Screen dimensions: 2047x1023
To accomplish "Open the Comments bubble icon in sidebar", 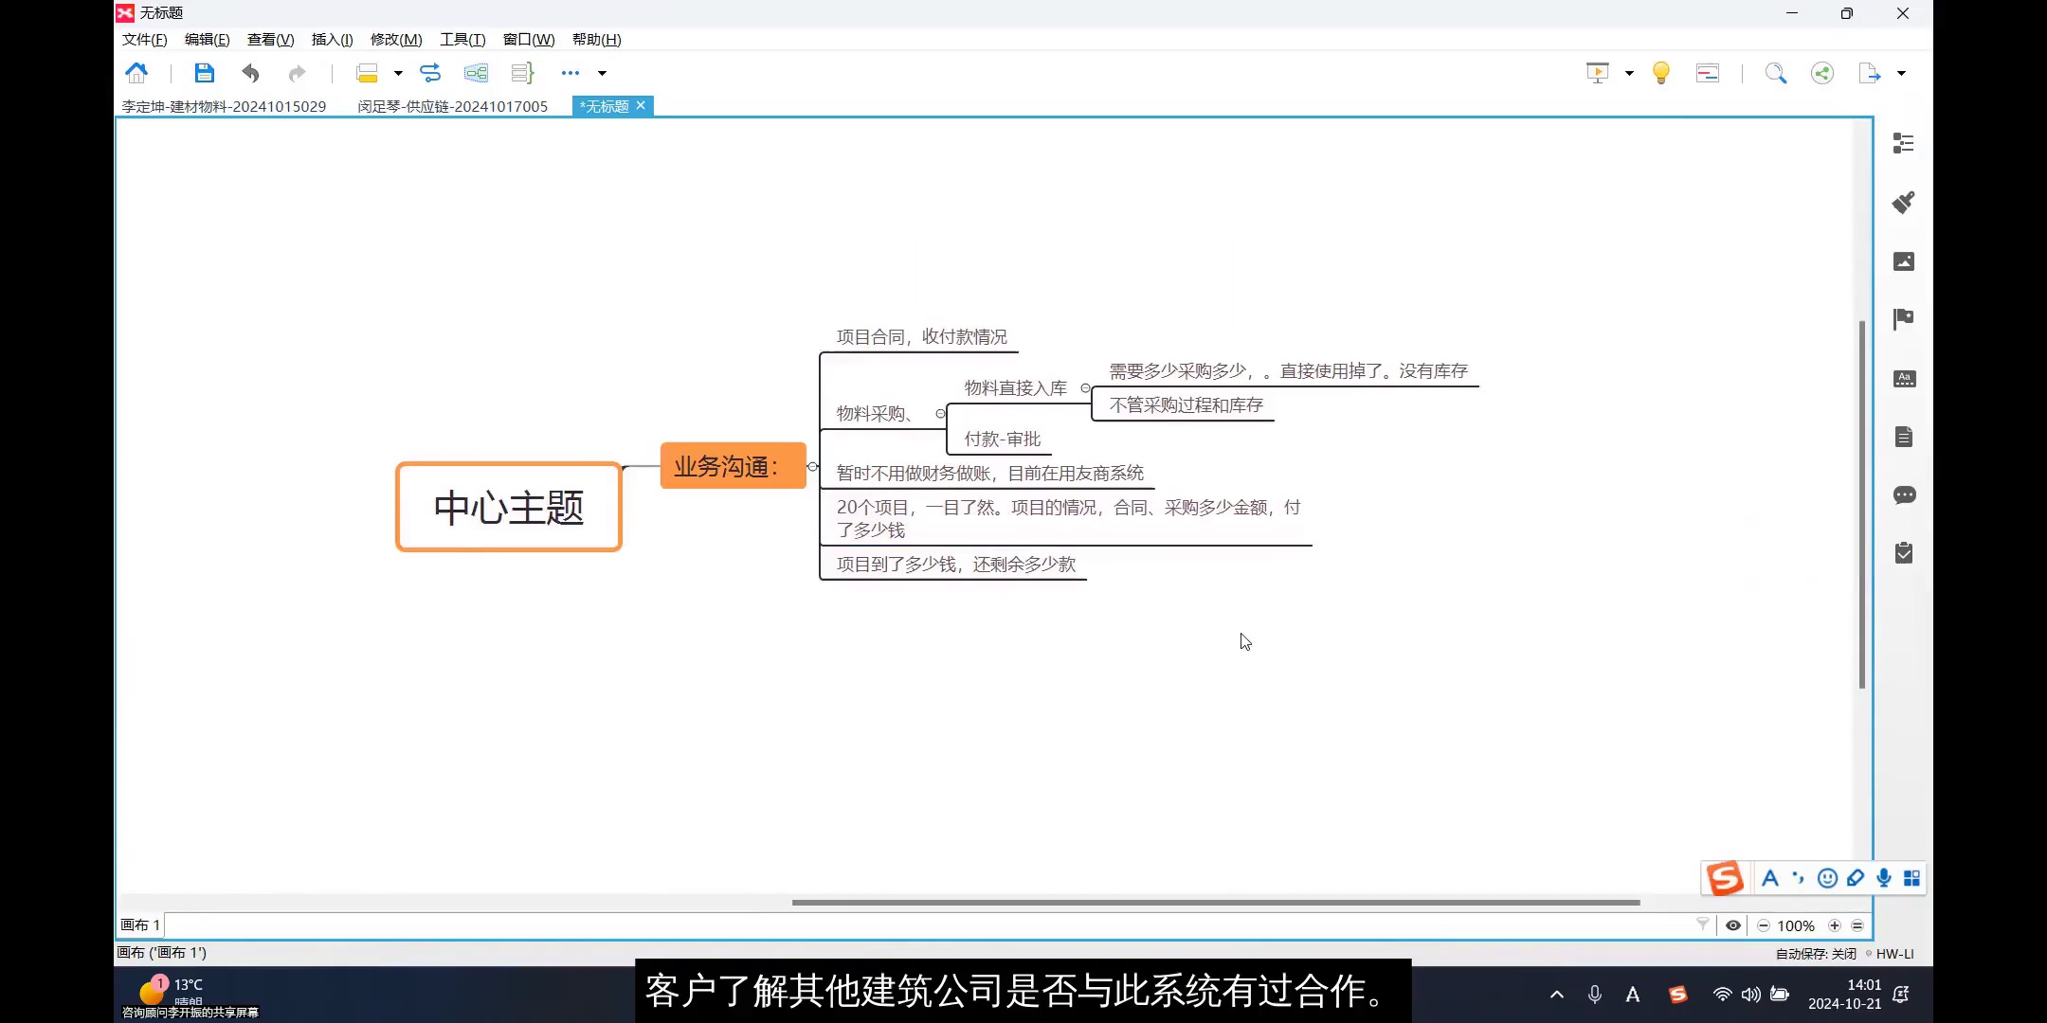I will click(1904, 494).
